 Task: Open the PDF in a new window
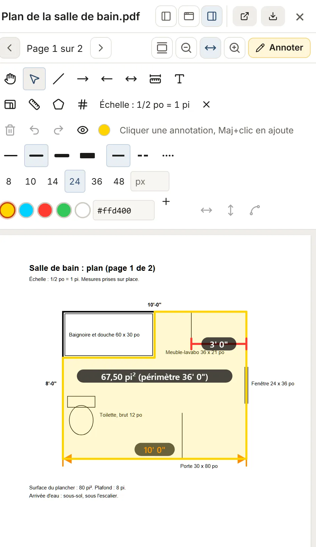tap(245, 16)
